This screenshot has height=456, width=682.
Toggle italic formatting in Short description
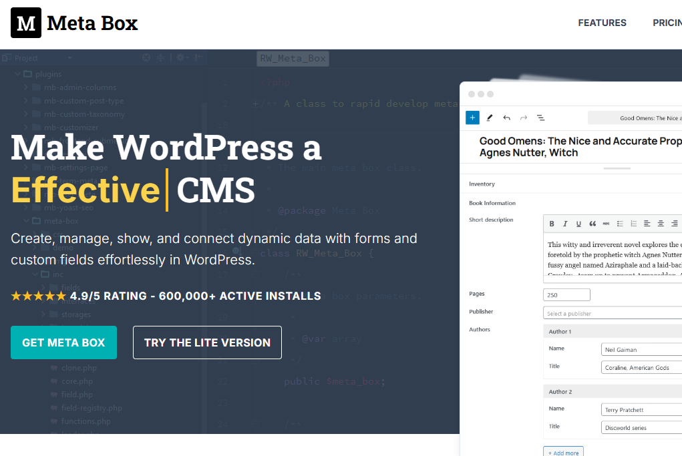tap(565, 224)
